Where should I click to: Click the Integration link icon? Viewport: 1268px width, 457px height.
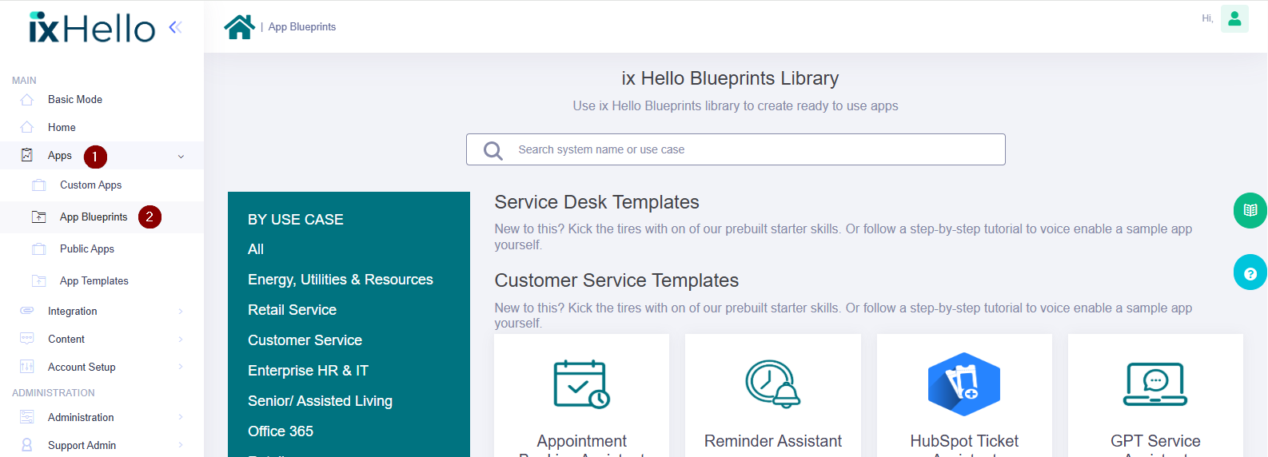pyautogui.click(x=27, y=311)
